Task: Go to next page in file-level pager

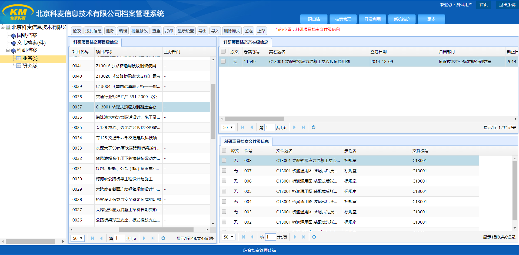Action: [295, 237]
